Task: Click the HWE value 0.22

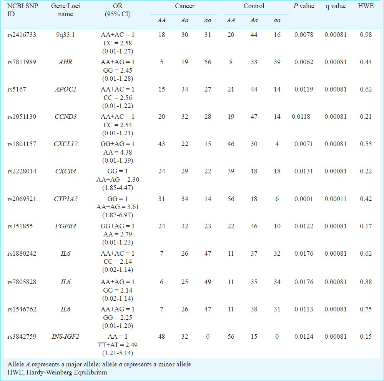Action: click(x=366, y=171)
